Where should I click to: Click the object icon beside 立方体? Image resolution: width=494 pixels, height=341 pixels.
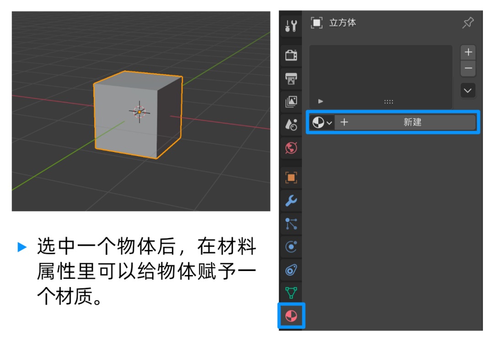point(317,23)
